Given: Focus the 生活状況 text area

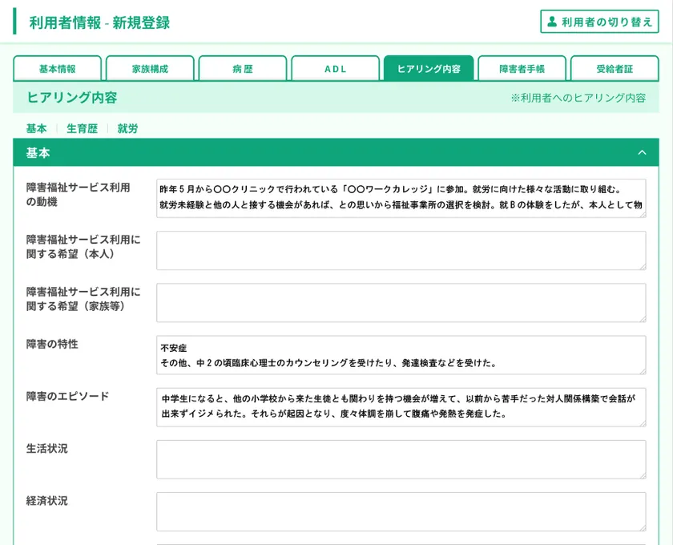Looking at the screenshot, I should click(x=401, y=459).
